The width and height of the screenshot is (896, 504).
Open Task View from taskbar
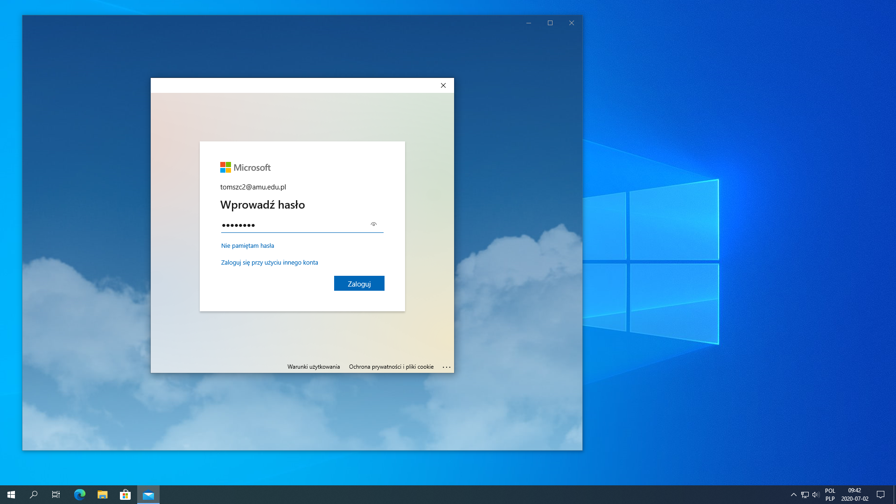coord(56,495)
